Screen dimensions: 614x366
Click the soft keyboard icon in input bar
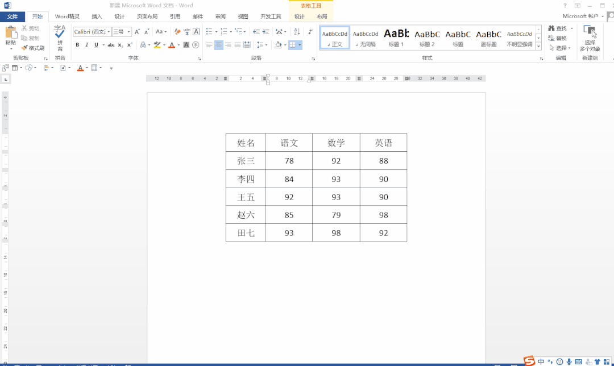point(578,361)
